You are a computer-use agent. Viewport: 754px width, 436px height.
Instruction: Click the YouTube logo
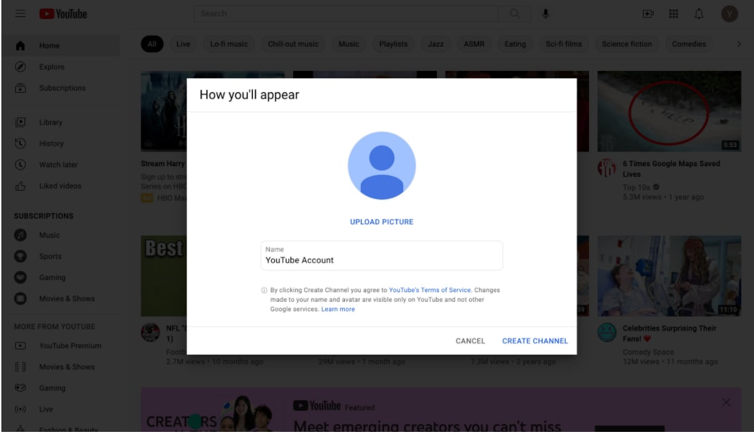click(63, 14)
